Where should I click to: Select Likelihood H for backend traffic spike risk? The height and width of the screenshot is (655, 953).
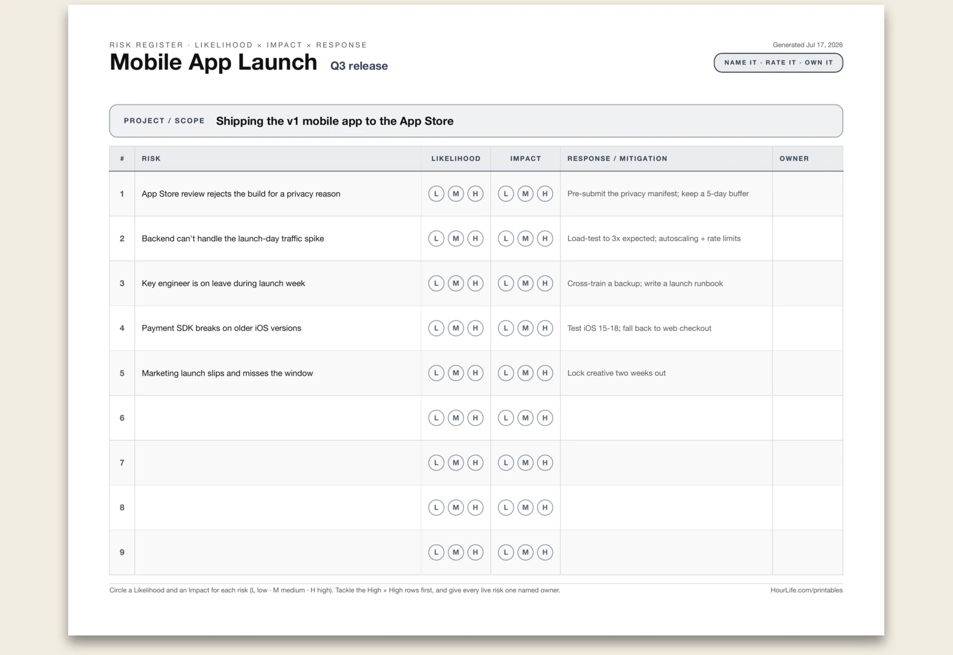tap(475, 239)
